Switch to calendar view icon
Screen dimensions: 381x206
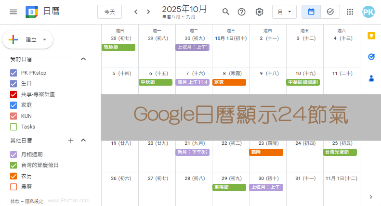pyautogui.click(x=311, y=12)
